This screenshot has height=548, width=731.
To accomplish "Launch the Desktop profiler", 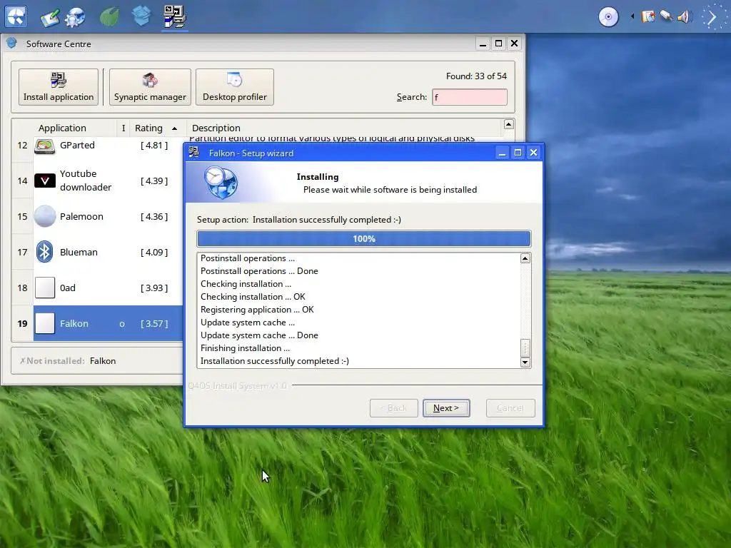I will [x=234, y=86].
